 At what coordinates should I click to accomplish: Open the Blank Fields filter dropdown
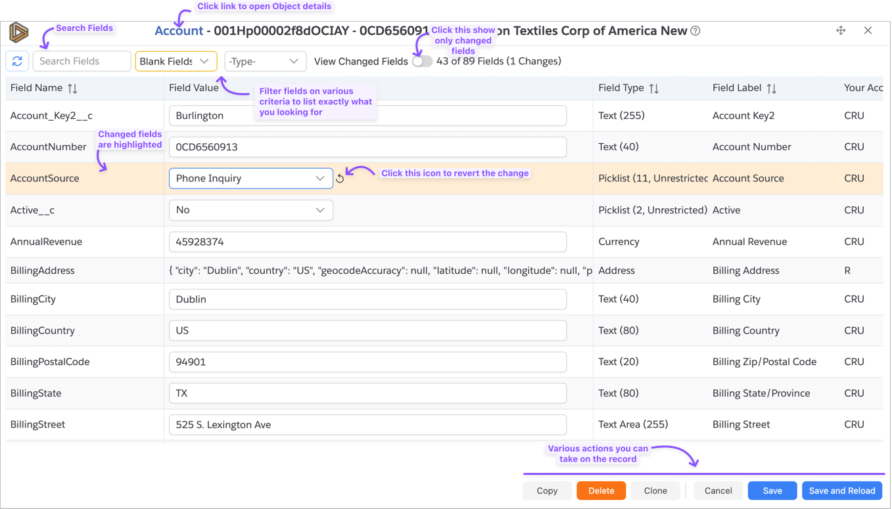(176, 61)
